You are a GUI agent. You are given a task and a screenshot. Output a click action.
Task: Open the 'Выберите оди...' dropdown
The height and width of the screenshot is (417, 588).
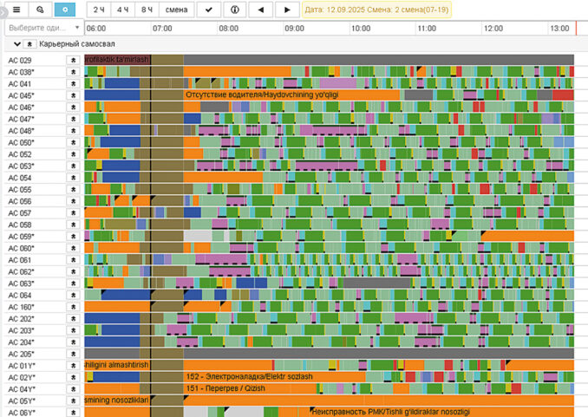coord(41,28)
